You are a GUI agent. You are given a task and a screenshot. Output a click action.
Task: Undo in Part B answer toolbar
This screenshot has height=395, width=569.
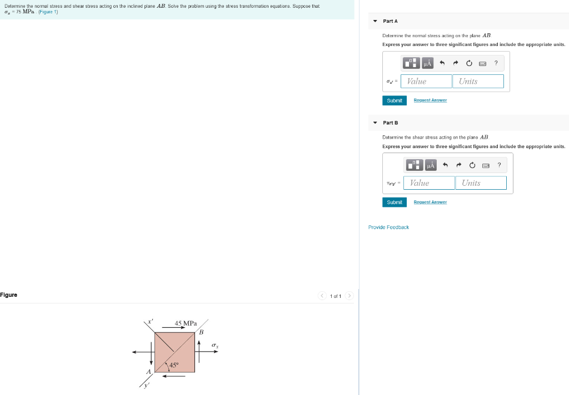coord(445,165)
